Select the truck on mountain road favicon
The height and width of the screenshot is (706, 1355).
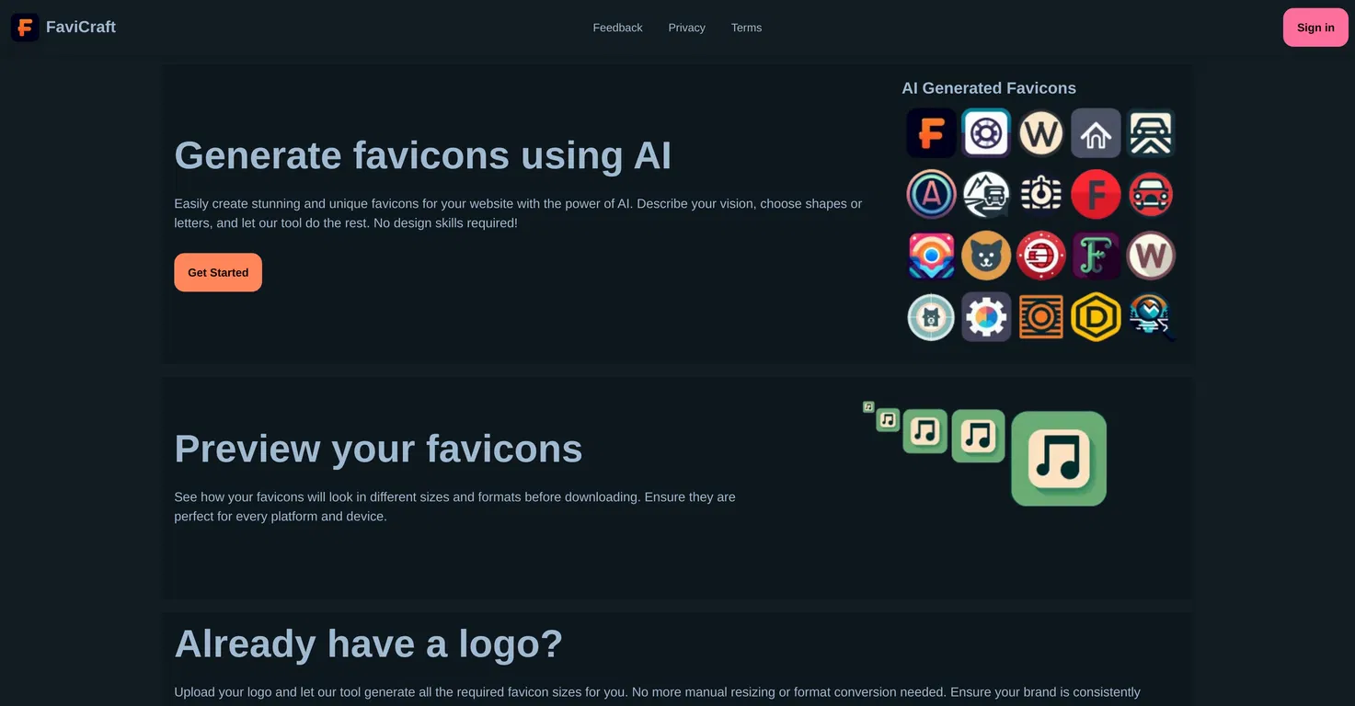(986, 194)
